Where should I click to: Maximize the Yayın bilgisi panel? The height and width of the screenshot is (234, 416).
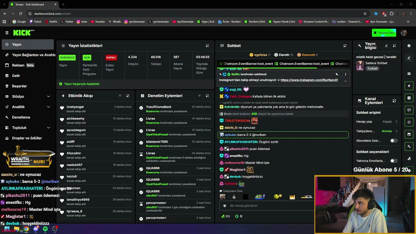click(x=394, y=46)
